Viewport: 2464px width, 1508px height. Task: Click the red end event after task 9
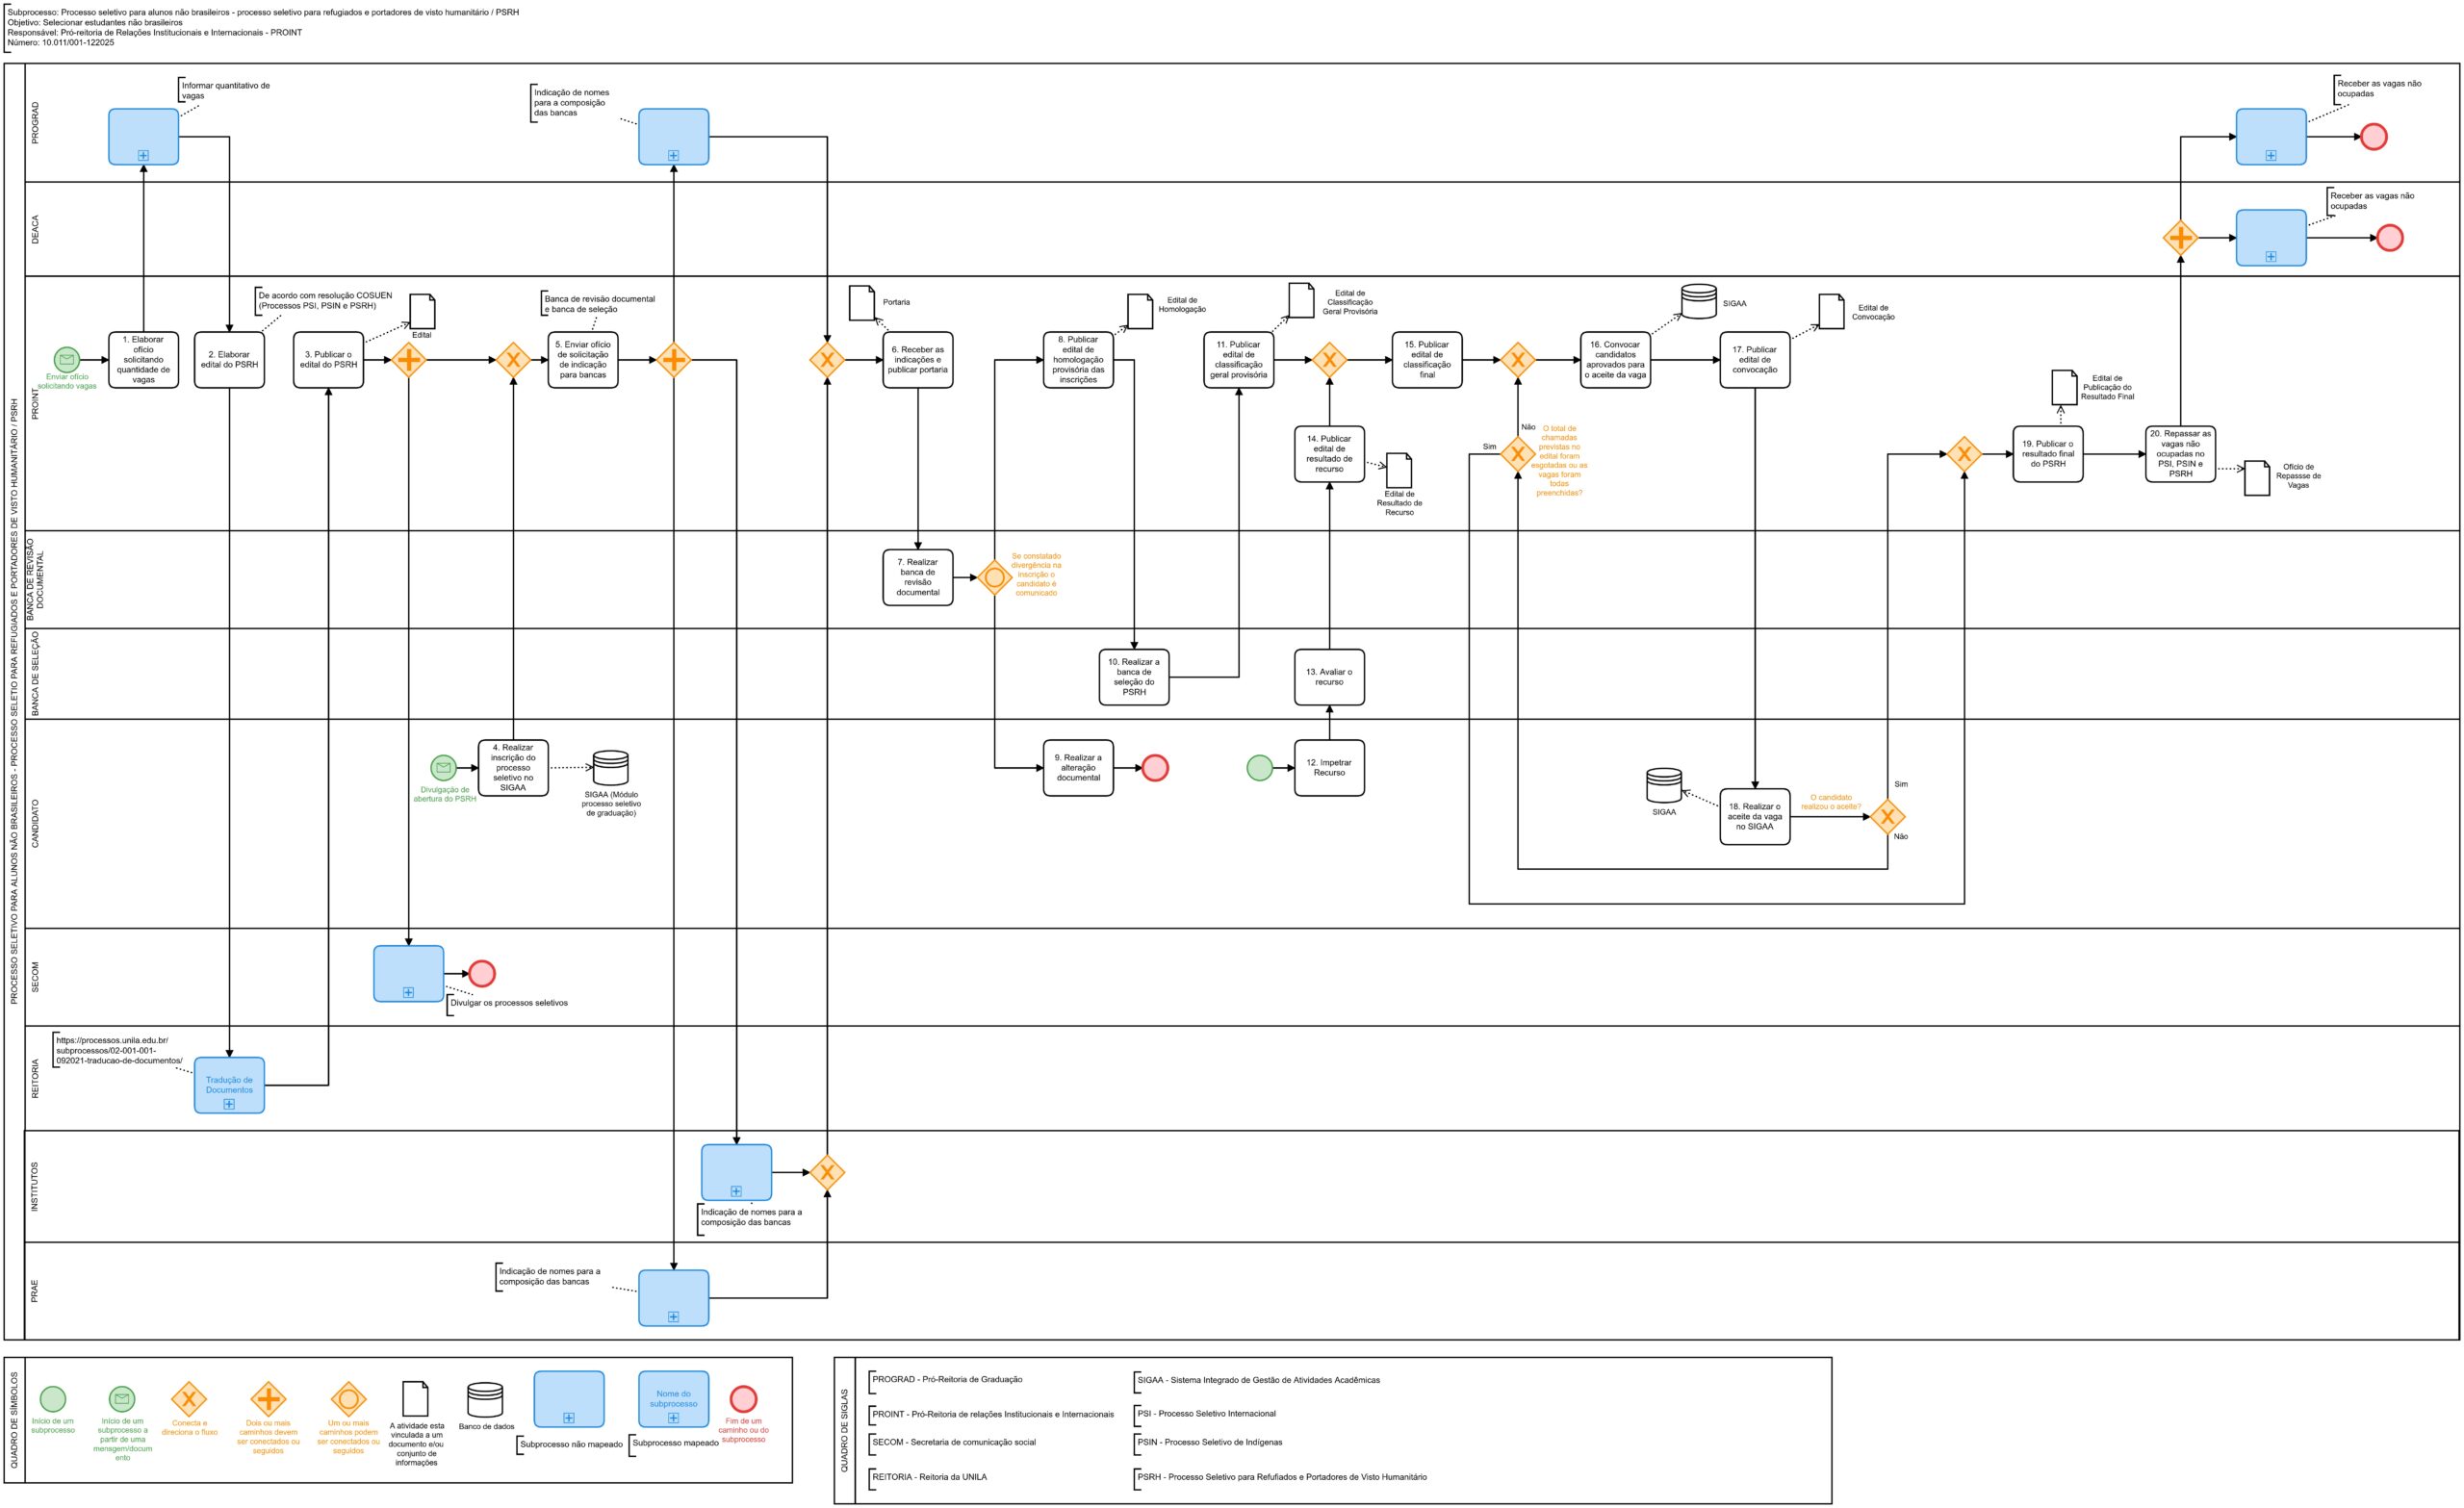(x=1155, y=767)
